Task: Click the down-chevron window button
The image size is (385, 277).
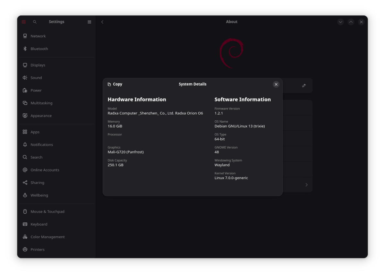Action: pyautogui.click(x=341, y=22)
